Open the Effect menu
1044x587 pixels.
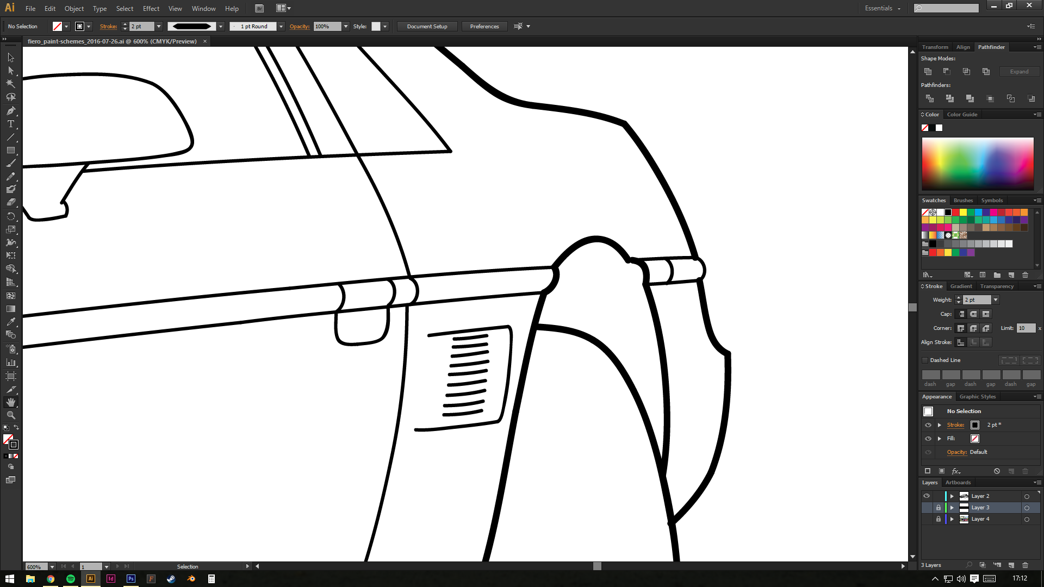[151, 8]
